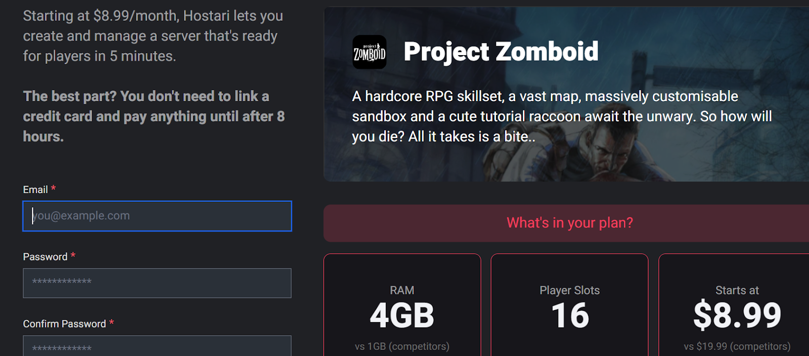
Task: Select the Player Slots 16 card
Action: pyautogui.click(x=569, y=305)
